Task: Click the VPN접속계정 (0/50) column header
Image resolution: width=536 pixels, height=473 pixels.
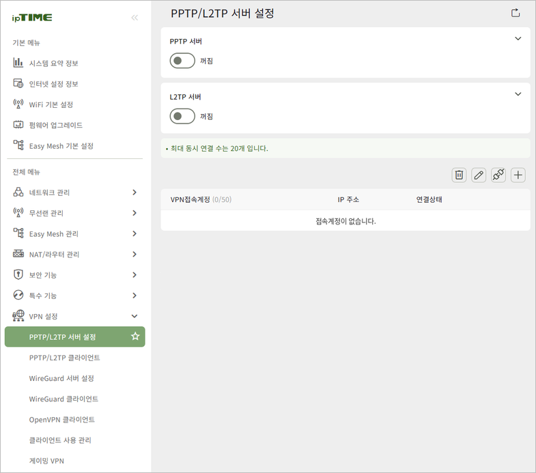Action: [x=201, y=199]
